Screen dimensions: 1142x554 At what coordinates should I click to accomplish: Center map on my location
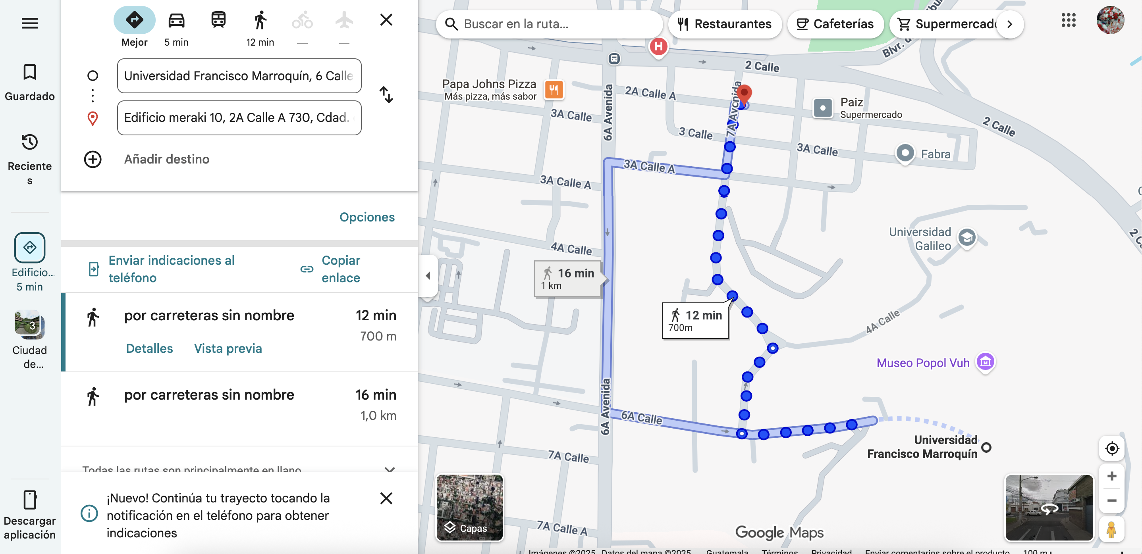pyautogui.click(x=1111, y=448)
